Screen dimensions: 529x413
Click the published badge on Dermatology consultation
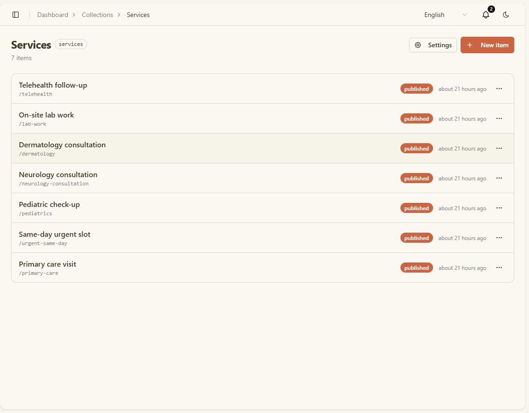point(416,148)
